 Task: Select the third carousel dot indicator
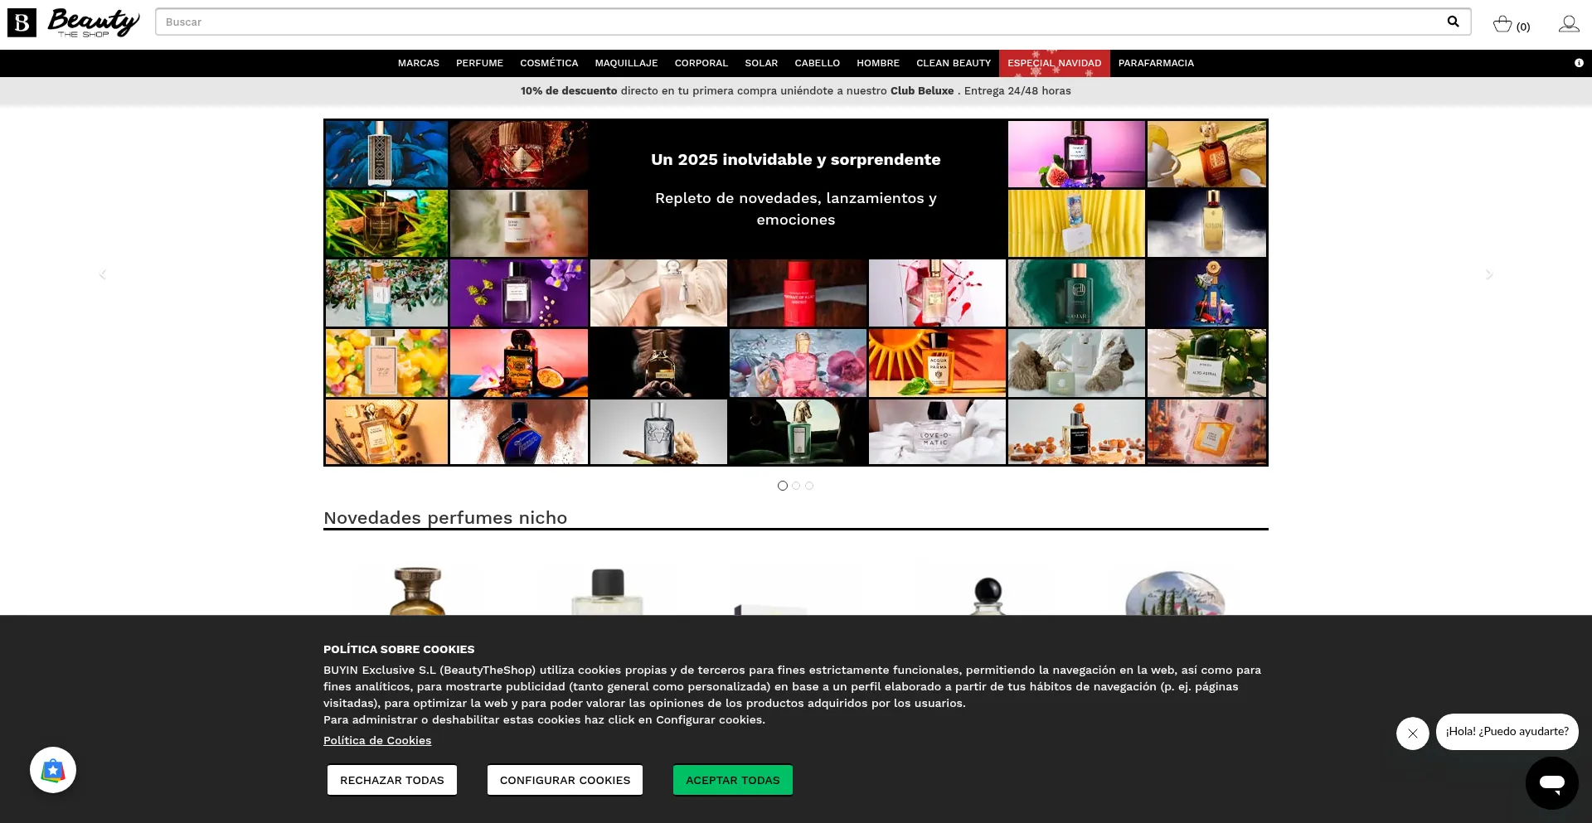pos(809,486)
